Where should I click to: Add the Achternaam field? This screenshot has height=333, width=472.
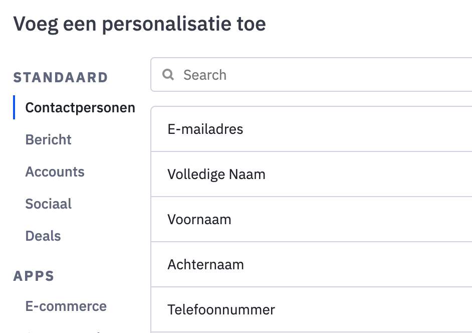pos(206,265)
